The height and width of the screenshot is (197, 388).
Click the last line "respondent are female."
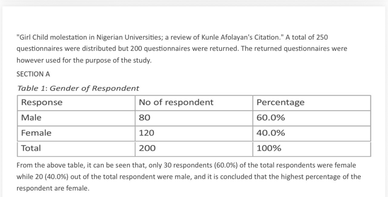point(53,189)
